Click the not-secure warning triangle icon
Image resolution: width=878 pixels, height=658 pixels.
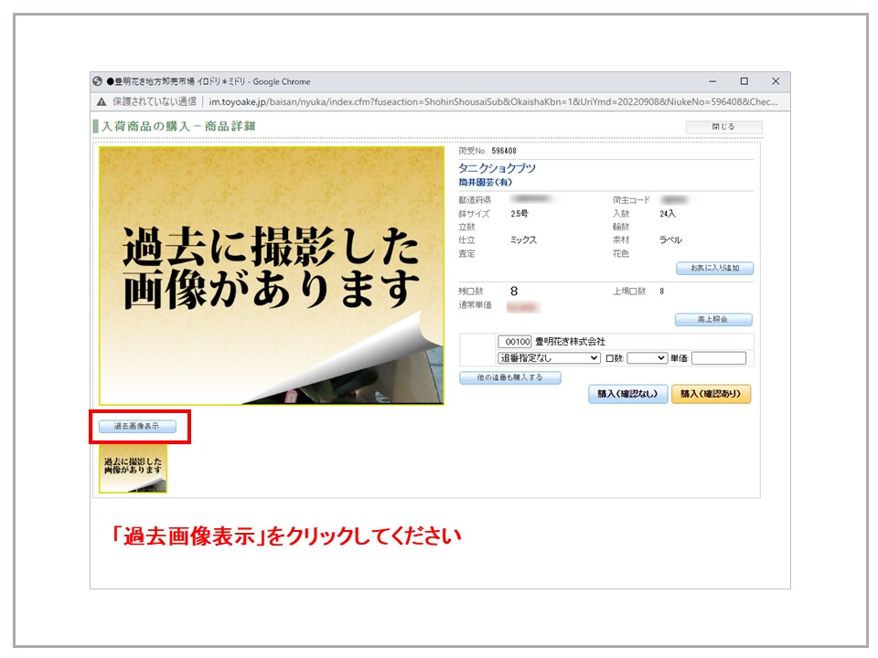[102, 101]
